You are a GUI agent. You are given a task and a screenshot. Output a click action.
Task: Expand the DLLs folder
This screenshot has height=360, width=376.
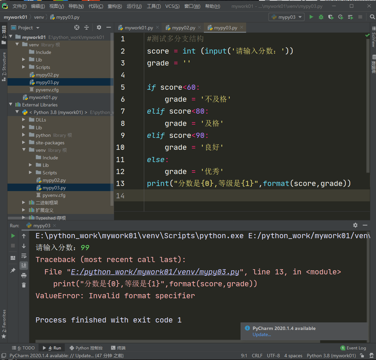click(x=24, y=119)
